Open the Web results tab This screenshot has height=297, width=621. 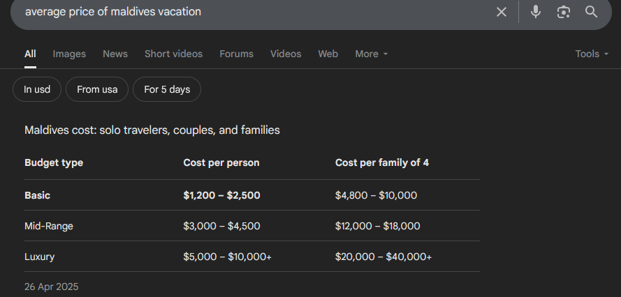coord(328,54)
